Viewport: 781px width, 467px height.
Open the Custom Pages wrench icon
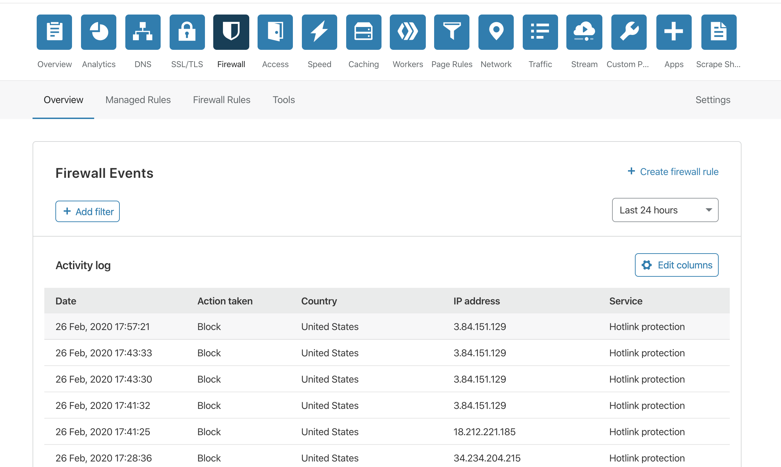pyautogui.click(x=629, y=32)
